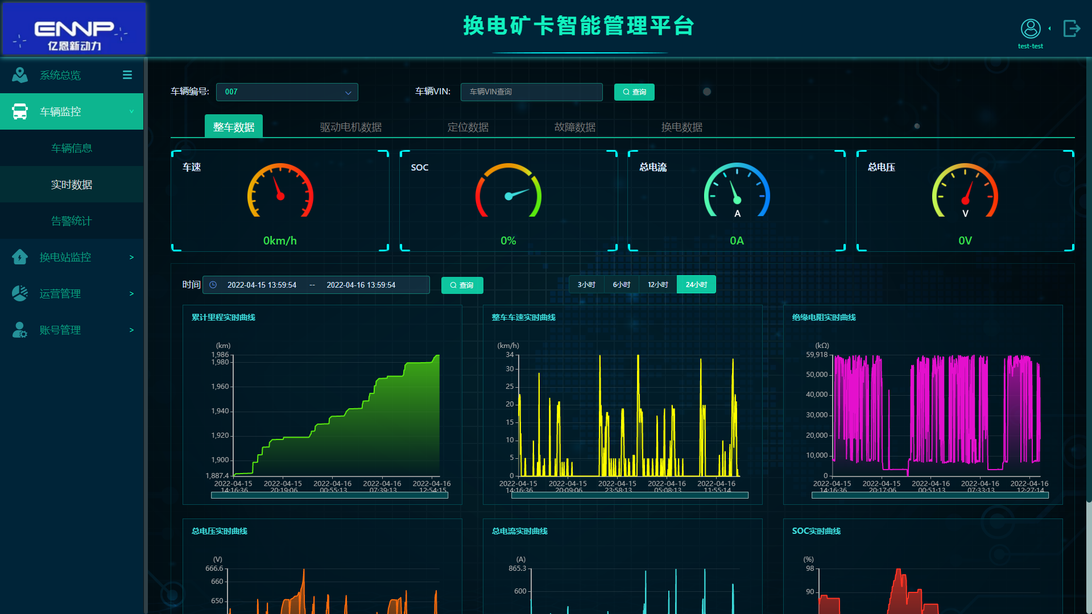Screen dimensions: 1092x614
Task: Click the yellow vehicle speed chart
Action: (630, 416)
